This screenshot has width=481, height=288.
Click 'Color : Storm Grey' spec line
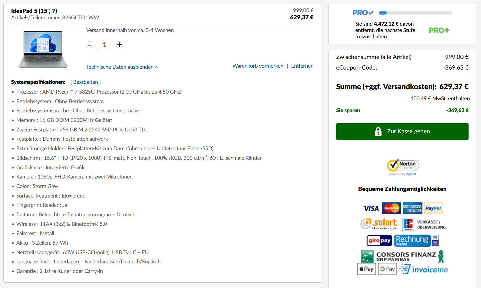[37, 186]
